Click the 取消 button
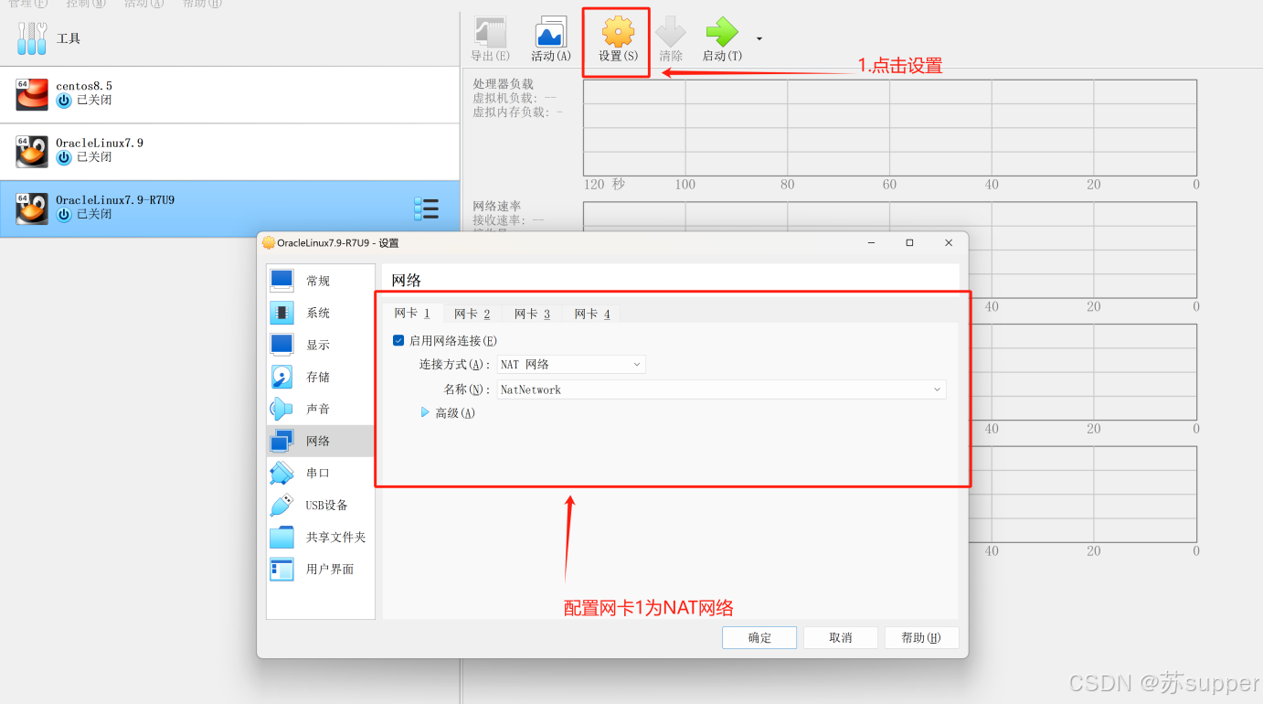 (x=841, y=637)
